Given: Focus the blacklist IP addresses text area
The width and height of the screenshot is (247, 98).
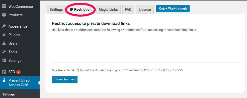Looking at the screenshot, I should [146, 49].
